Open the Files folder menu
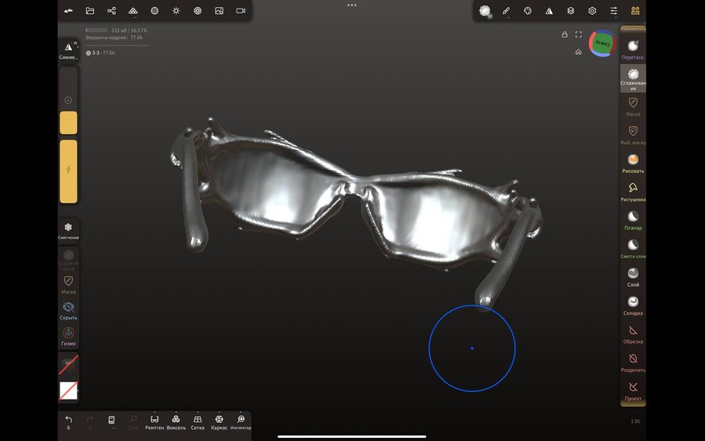The width and height of the screenshot is (705, 441). tap(90, 11)
